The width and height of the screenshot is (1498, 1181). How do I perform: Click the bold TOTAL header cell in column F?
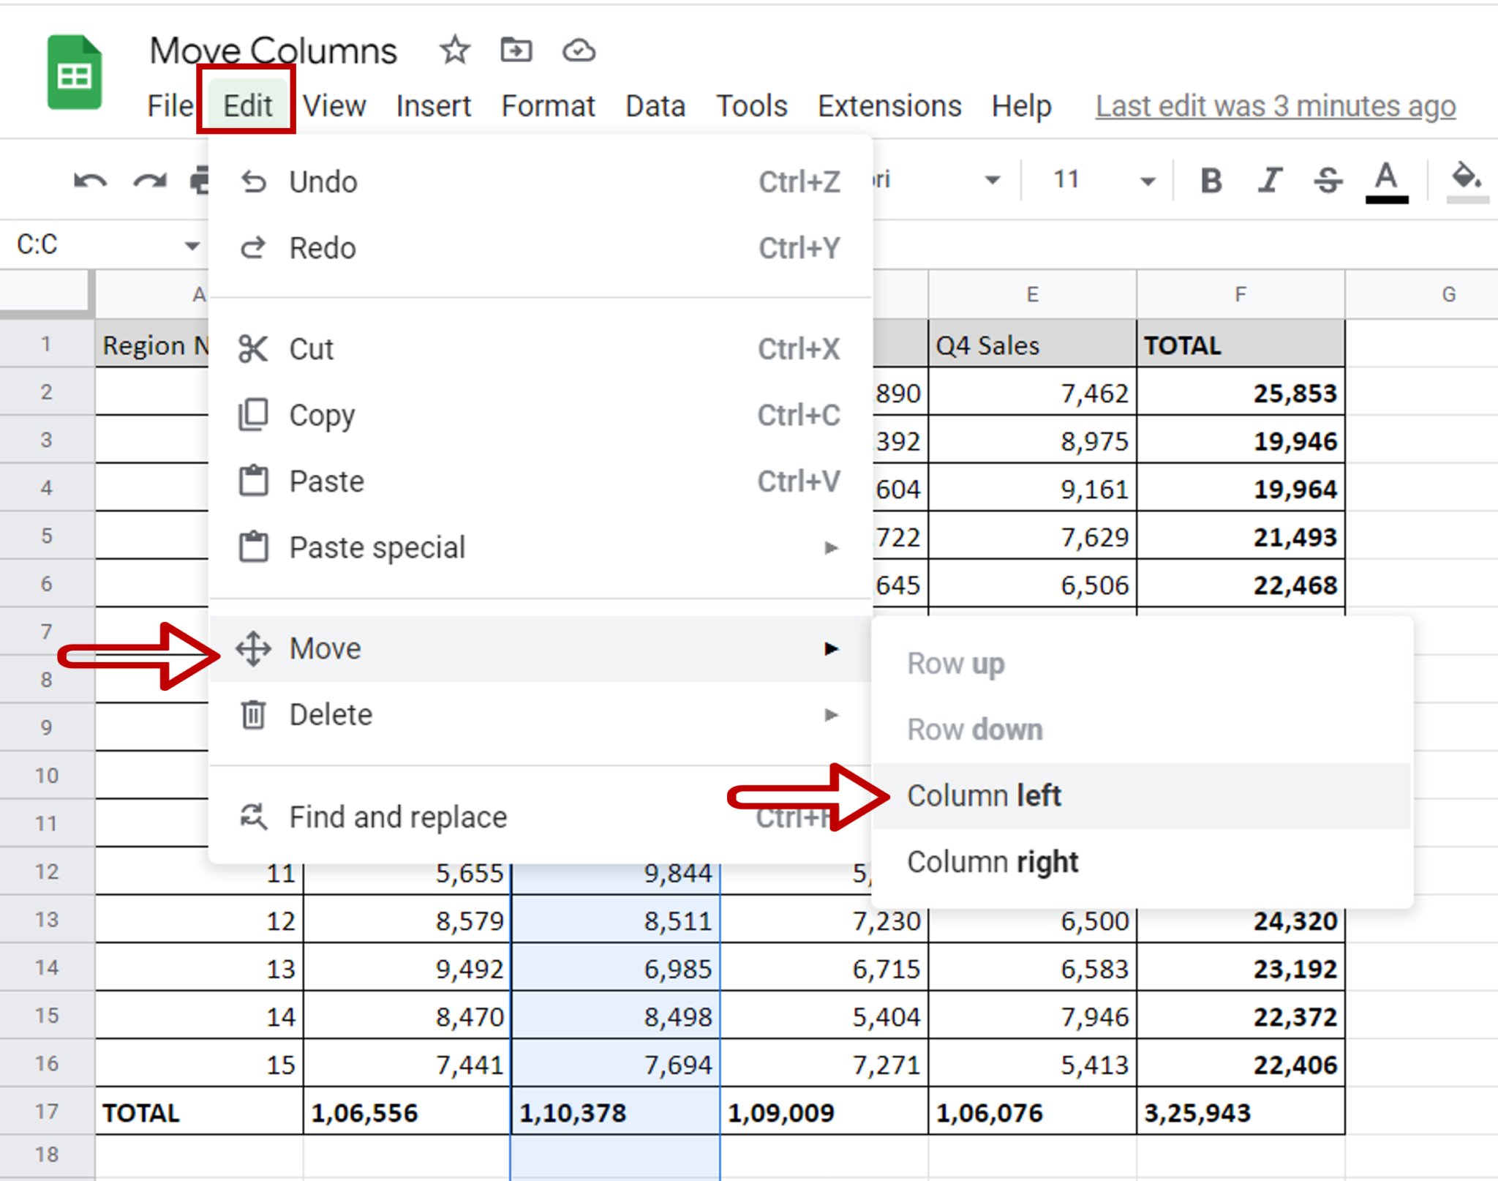[x=1241, y=344]
